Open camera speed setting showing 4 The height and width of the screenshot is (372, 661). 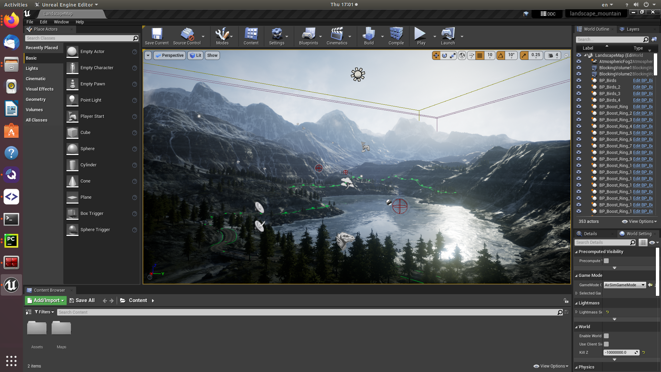point(553,55)
